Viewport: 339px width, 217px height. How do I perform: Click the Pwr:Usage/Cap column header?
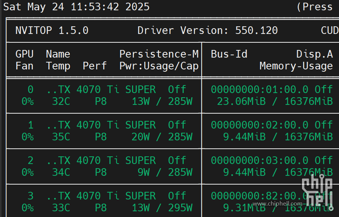point(159,66)
